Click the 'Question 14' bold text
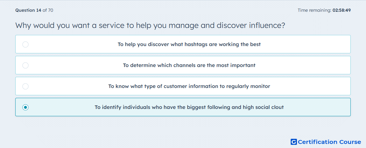 pyautogui.click(x=28, y=10)
